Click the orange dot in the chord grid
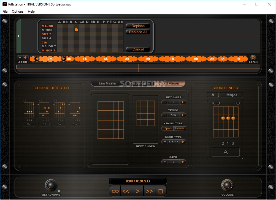Screen dimensions: 276x200 (76, 30)
